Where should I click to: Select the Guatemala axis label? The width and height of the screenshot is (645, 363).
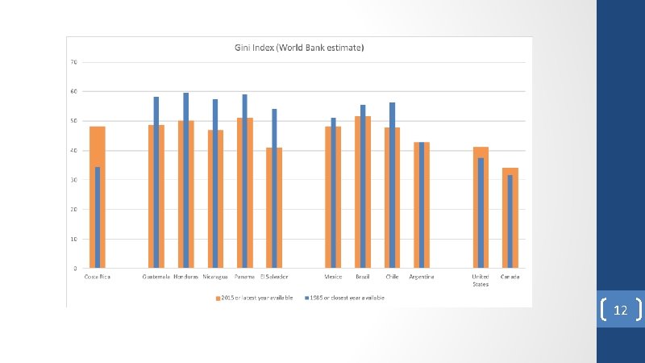tap(156, 277)
